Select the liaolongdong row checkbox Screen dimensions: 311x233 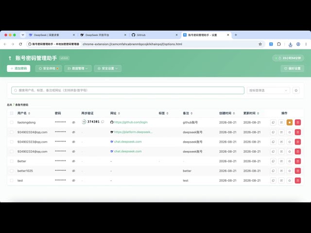click(12, 122)
